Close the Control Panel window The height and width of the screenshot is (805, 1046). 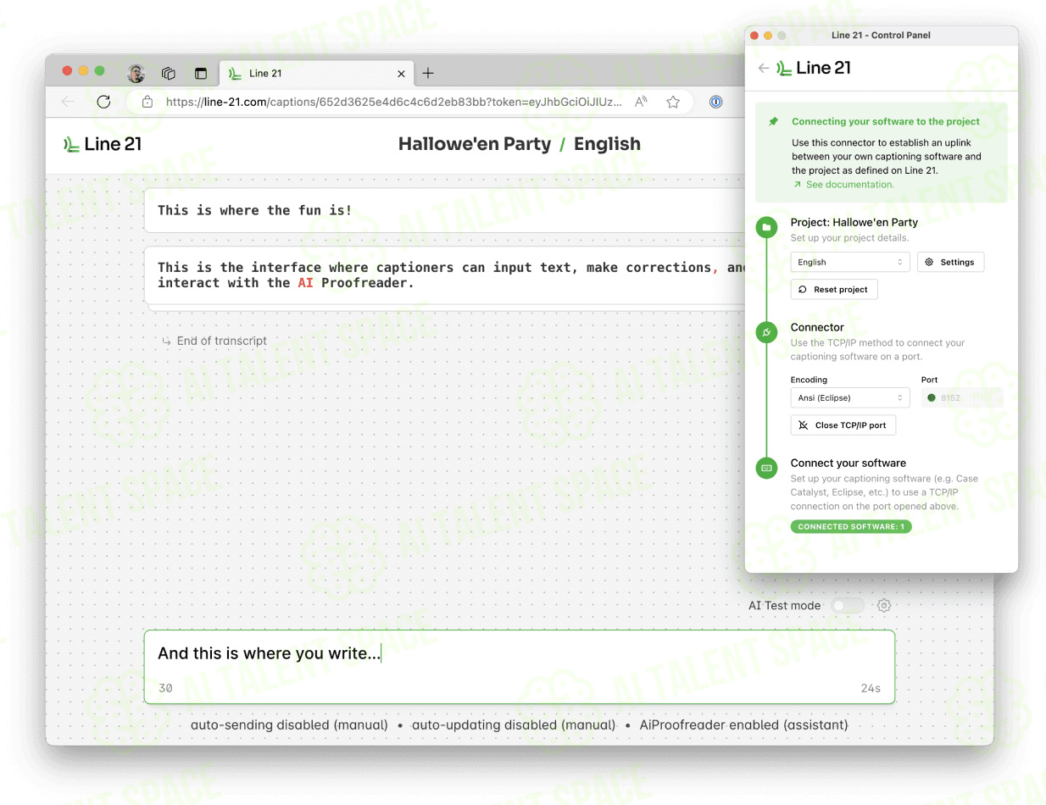pos(754,36)
